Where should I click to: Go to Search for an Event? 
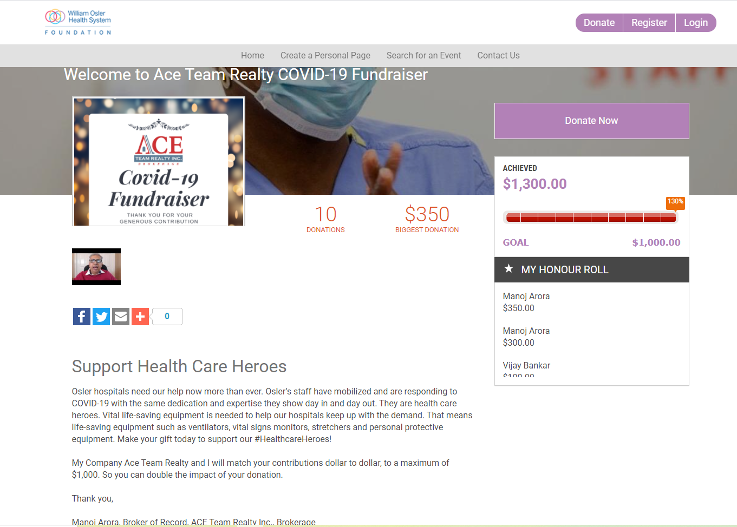[424, 55]
